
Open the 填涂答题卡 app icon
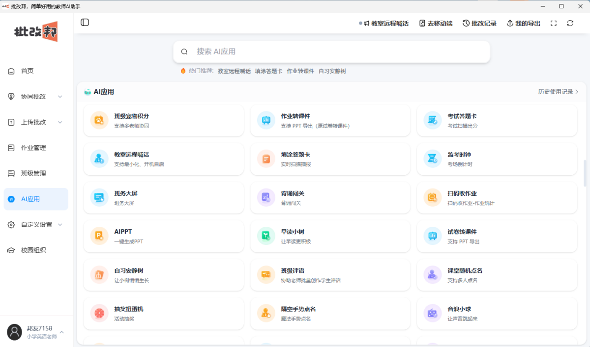pyautogui.click(x=266, y=159)
